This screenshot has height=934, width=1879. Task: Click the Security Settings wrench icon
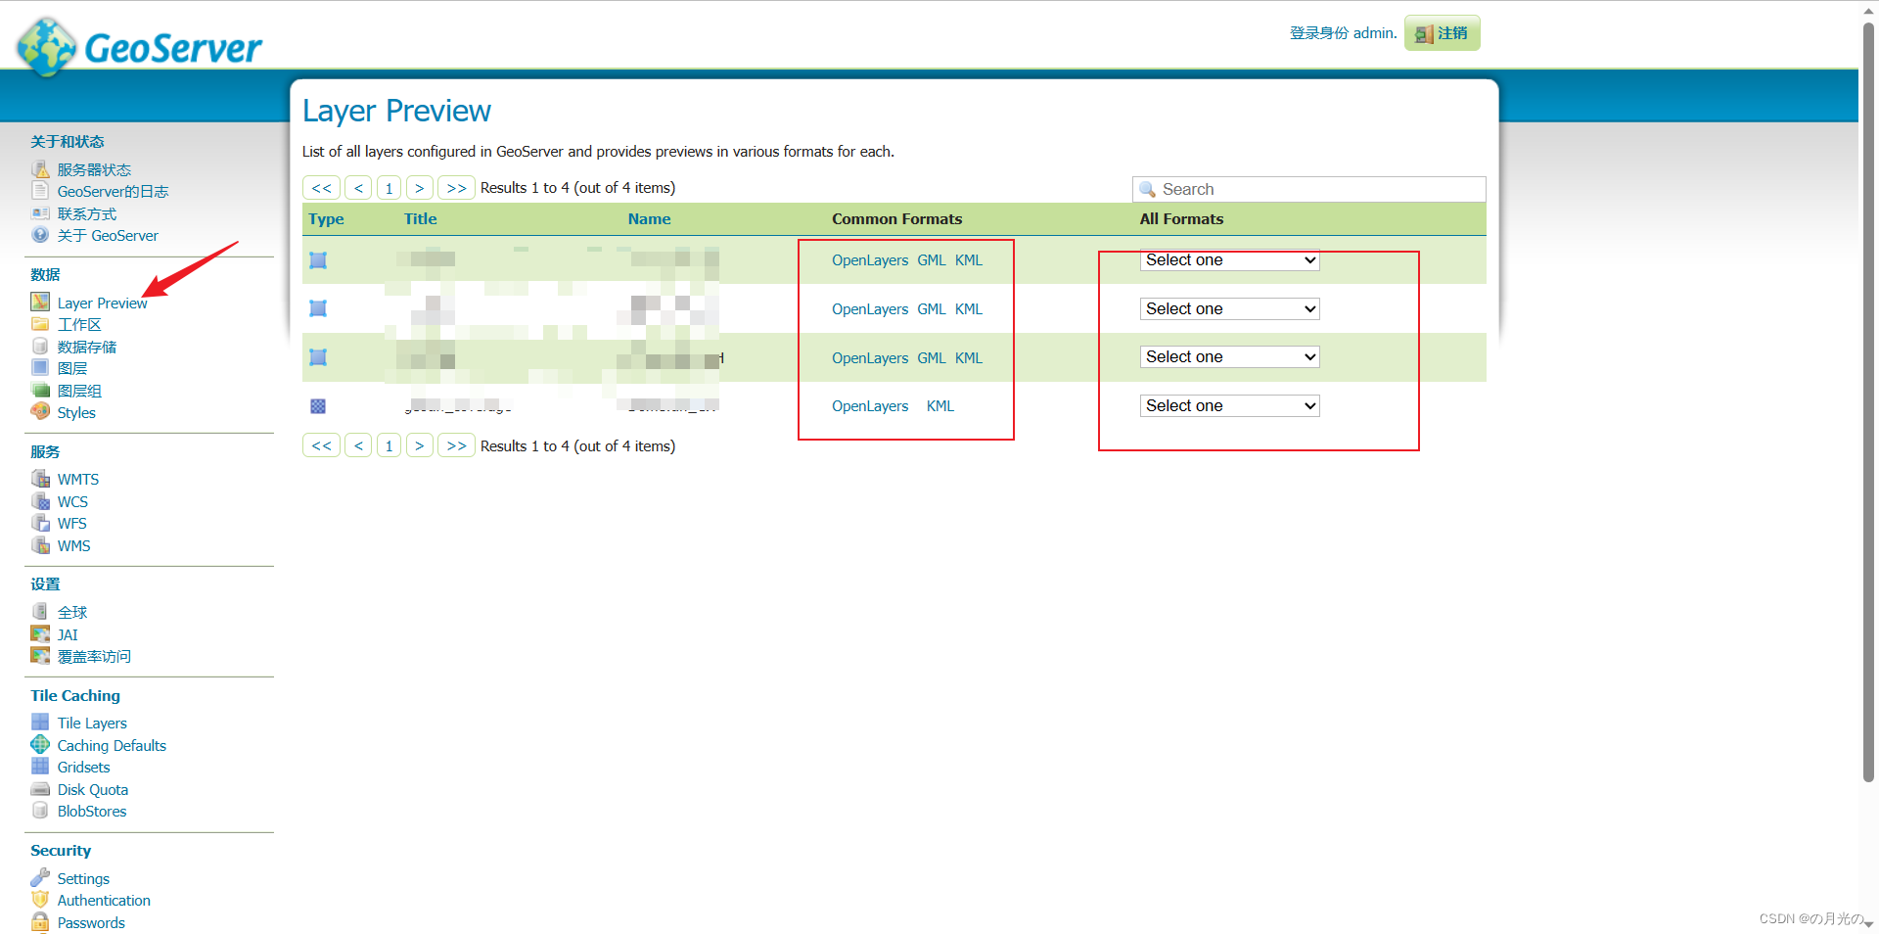click(x=40, y=878)
